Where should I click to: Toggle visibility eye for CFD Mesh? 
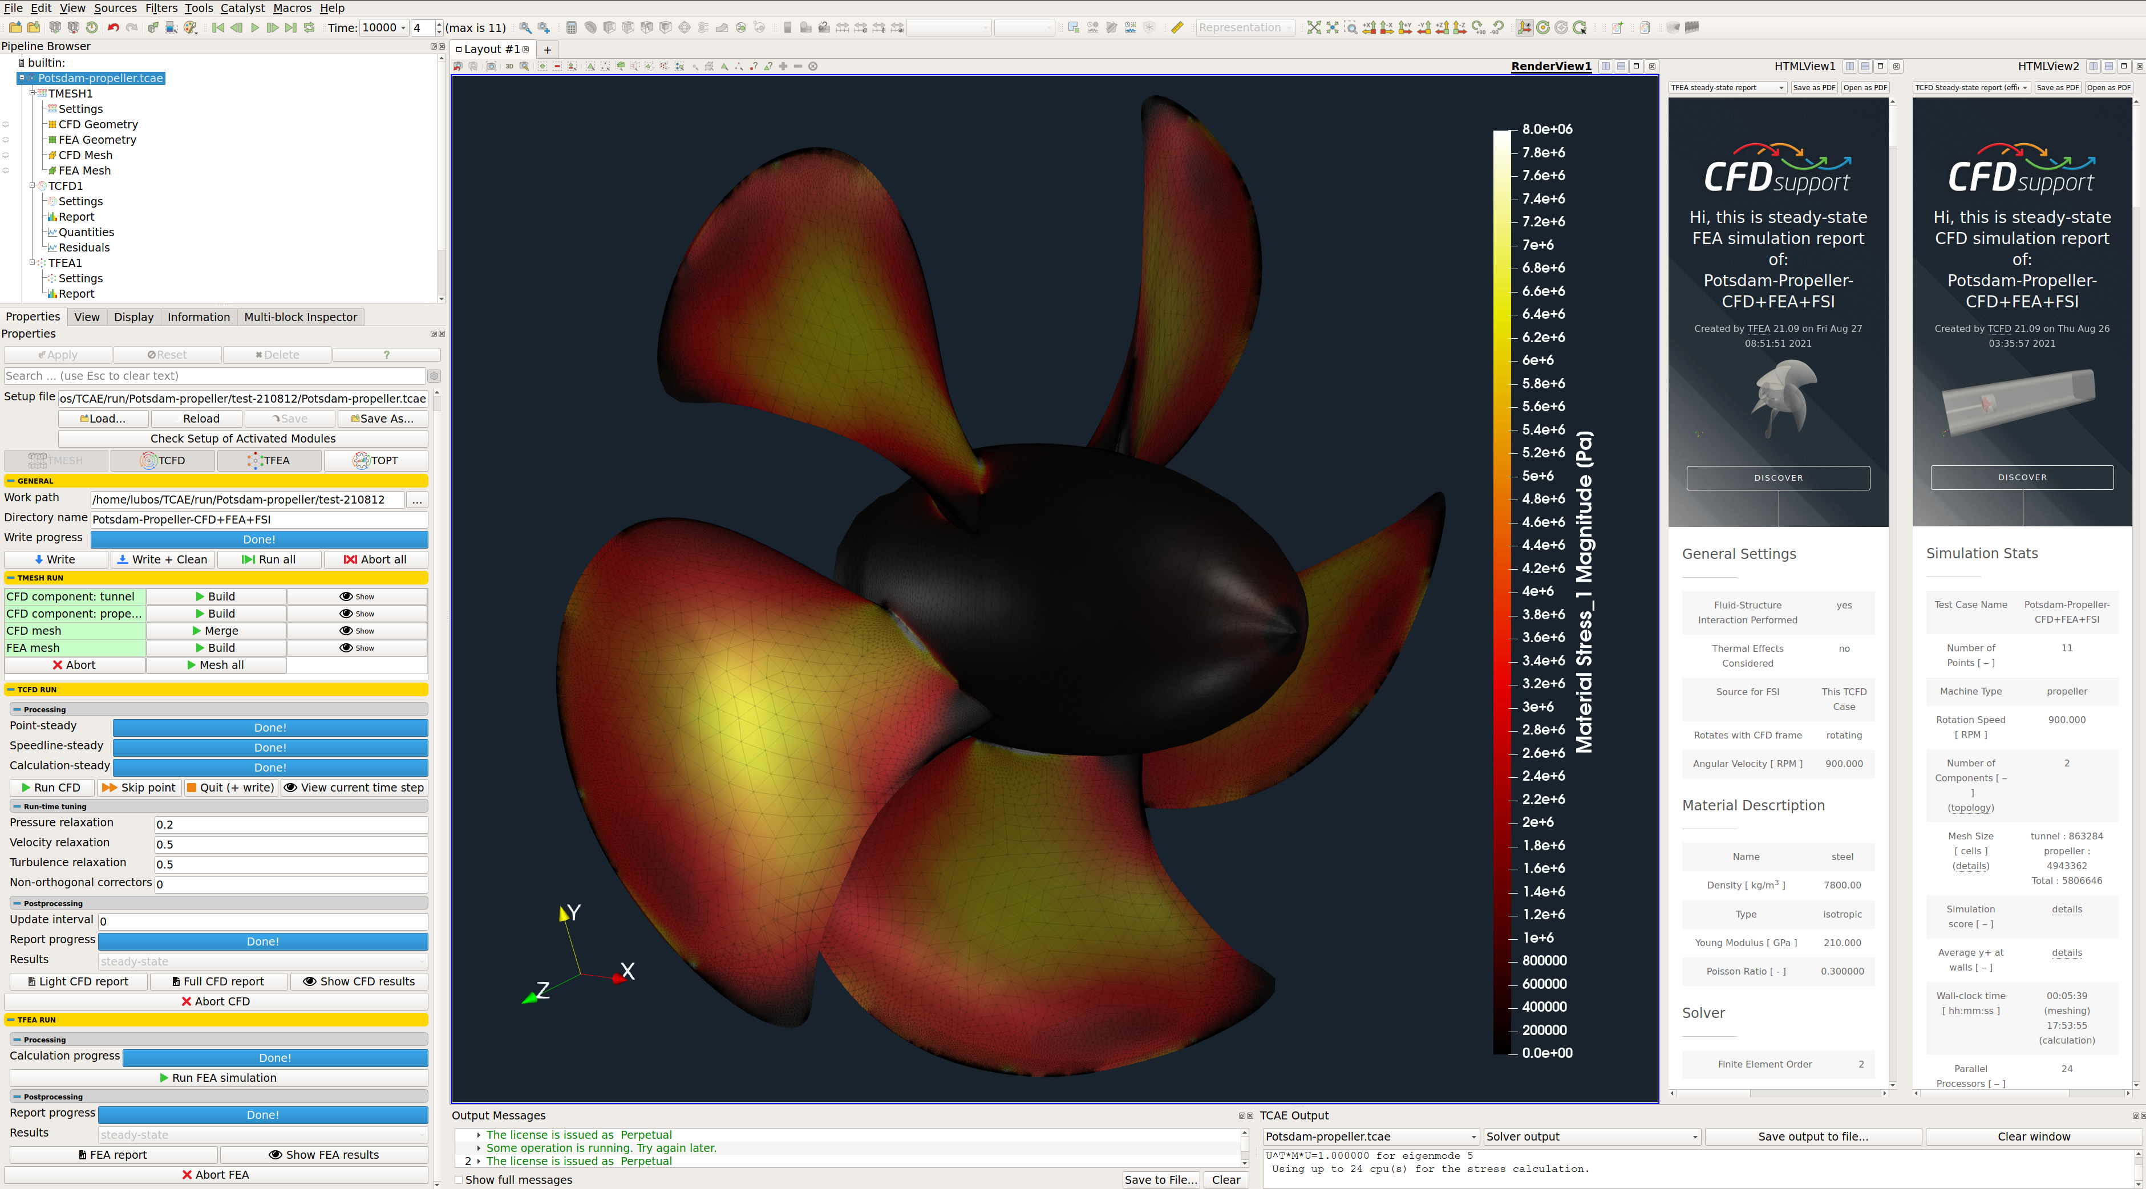(6, 155)
